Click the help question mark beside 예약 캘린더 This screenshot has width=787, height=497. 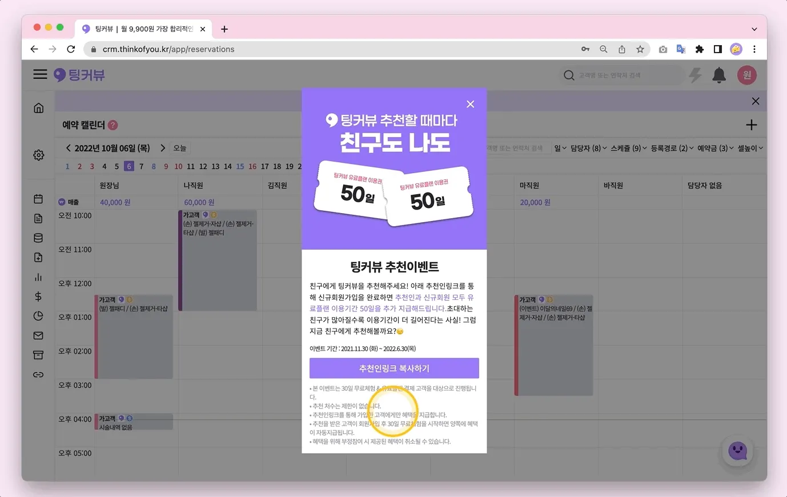pyautogui.click(x=113, y=125)
